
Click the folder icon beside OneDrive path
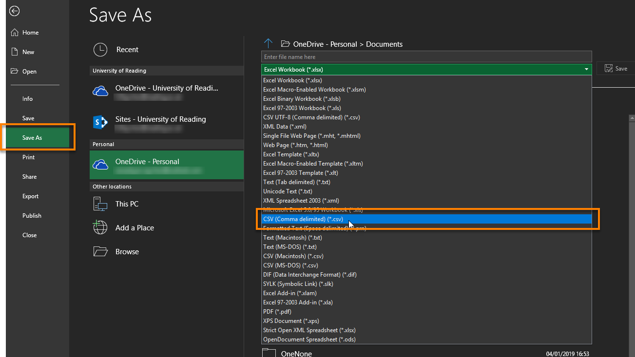tap(286, 44)
